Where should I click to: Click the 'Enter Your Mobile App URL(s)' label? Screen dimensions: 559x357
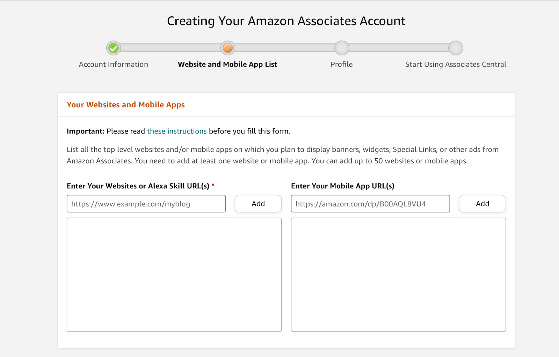point(342,186)
